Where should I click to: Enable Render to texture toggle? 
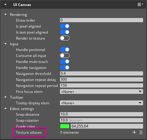coord(65,38)
